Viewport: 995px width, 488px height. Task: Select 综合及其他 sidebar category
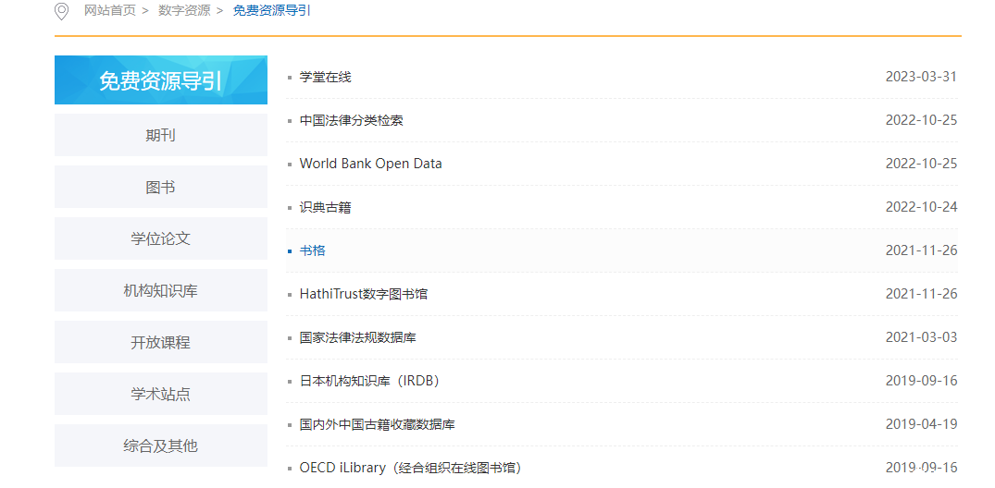point(160,445)
